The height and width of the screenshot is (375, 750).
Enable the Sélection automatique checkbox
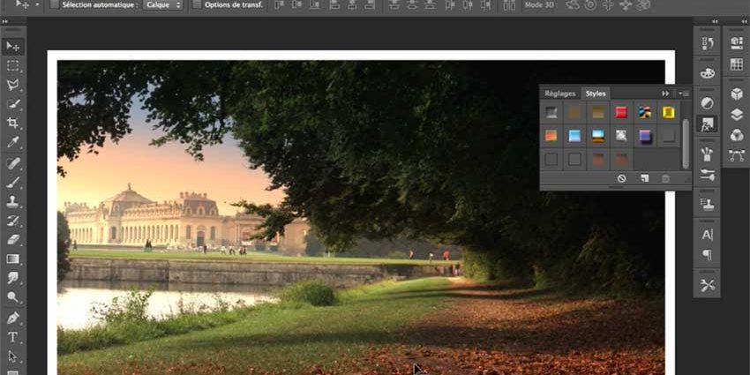point(55,5)
